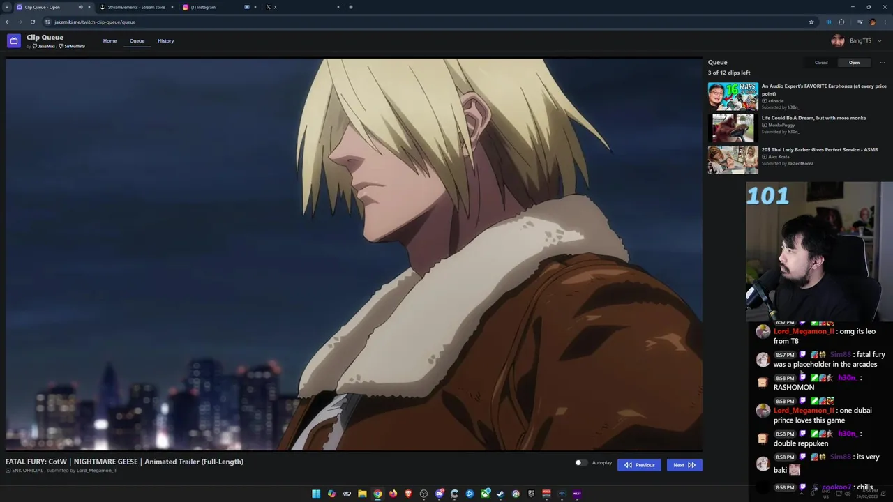Click the FATAL FURY NIGHTMARE GEESE clip title

coord(124,462)
